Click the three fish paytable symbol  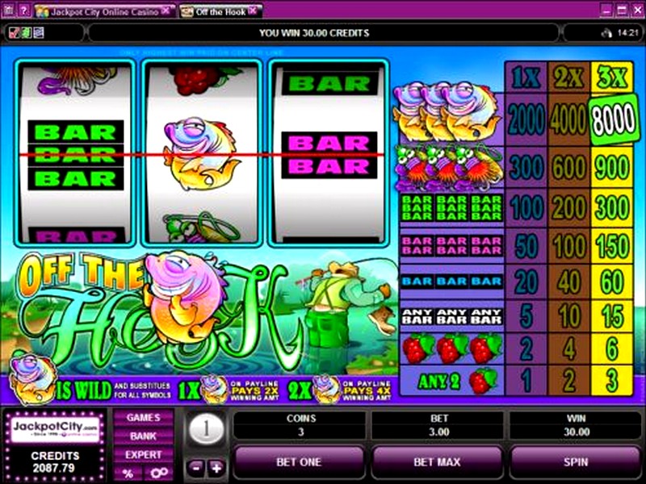pos(447,112)
